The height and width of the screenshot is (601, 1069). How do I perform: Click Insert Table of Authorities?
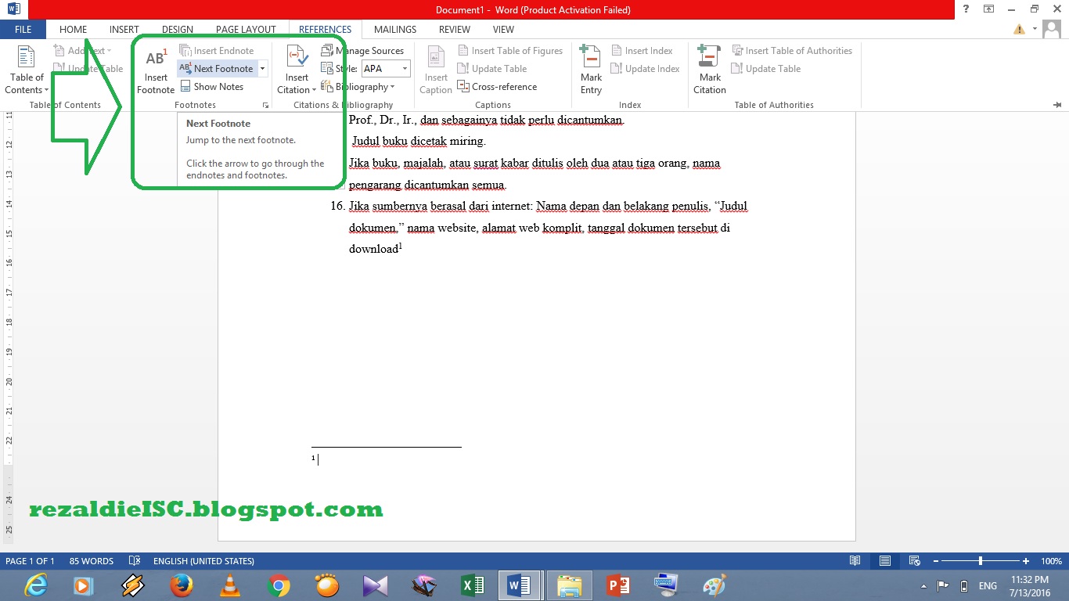(x=792, y=51)
